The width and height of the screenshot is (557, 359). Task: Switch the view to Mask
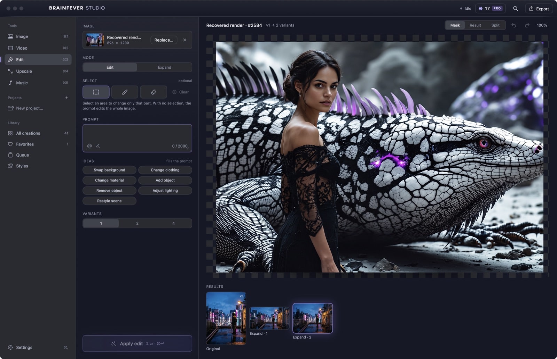click(x=455, y=25)
